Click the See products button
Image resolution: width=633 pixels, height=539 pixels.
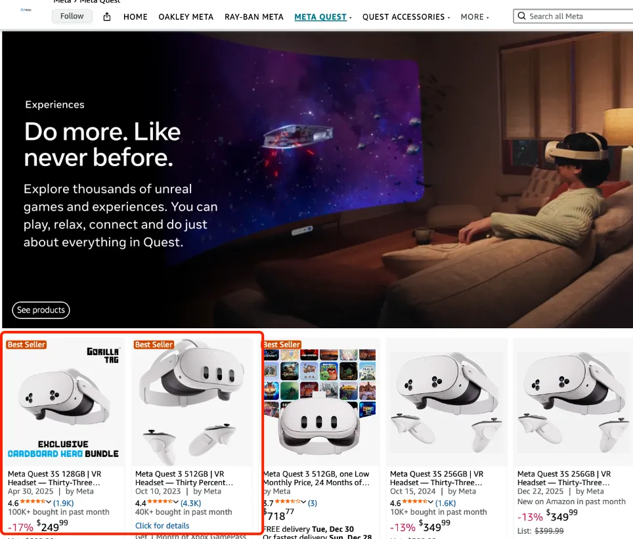[x=41, y=310]
